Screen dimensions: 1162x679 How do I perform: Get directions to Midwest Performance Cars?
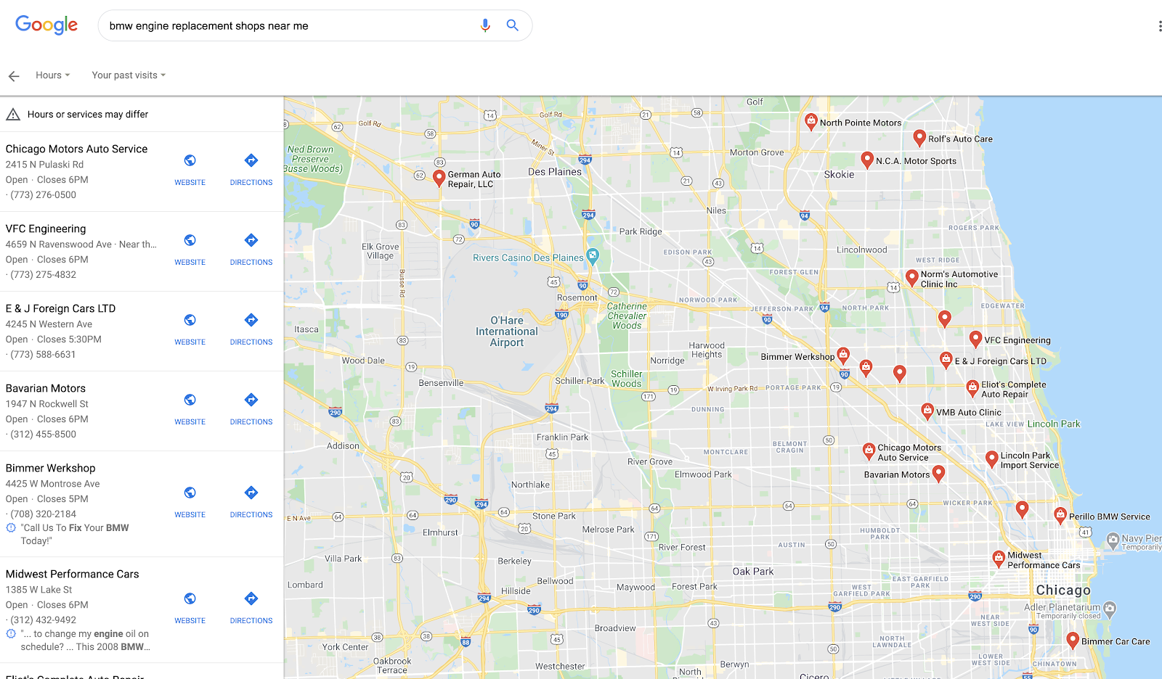click(251, 598)
